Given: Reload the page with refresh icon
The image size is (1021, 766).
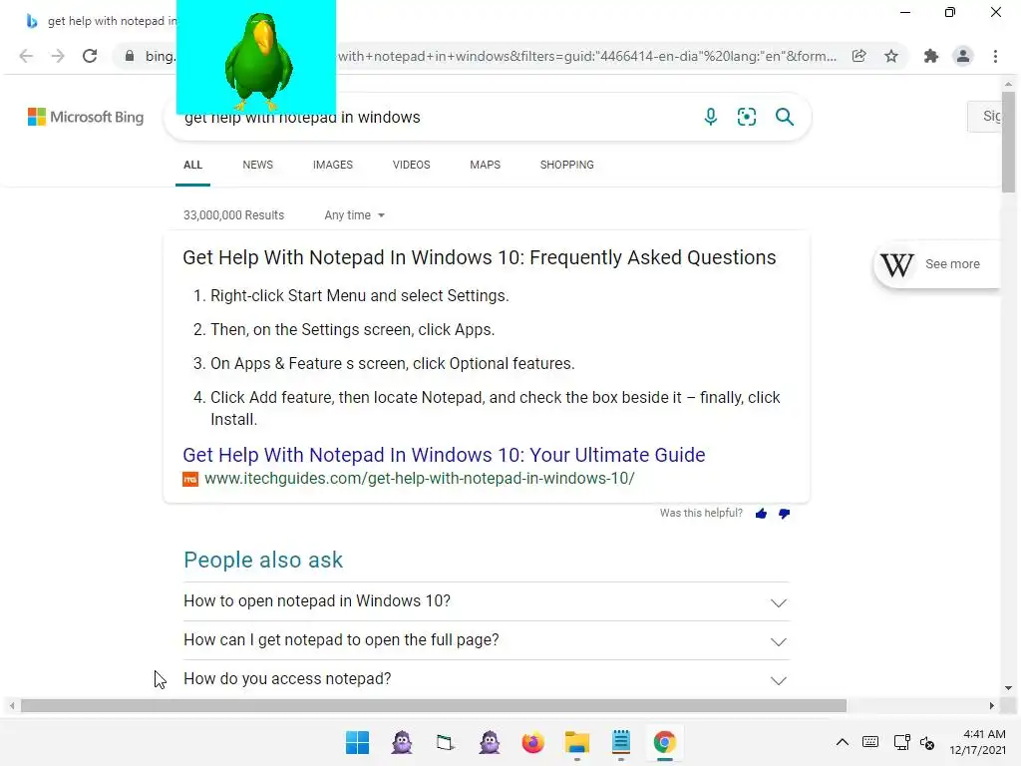Looking at the screenshot, I should 90,56.
